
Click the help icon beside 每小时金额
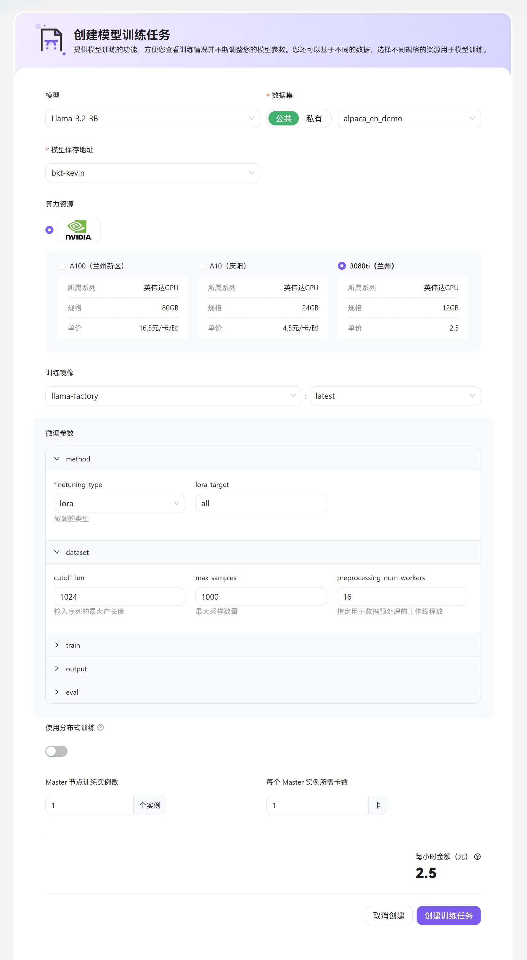coord(477,856)
